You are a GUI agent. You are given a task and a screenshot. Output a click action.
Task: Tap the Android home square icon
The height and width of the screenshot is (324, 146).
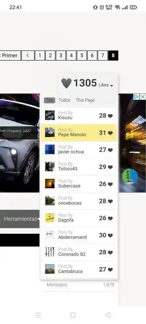click(73, 315)
